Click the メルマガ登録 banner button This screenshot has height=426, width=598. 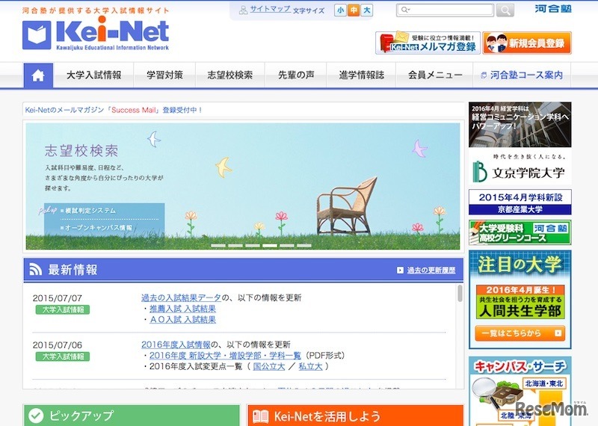428,43
